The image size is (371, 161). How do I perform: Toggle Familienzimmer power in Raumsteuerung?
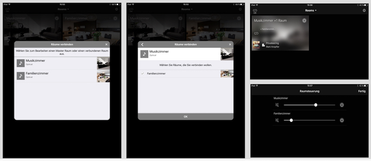pos(342,120)
